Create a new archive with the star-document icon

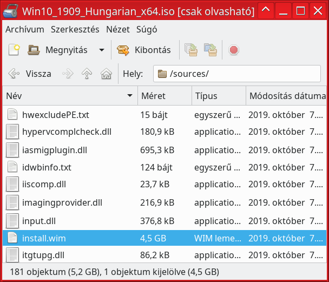(x=14, y=50)
